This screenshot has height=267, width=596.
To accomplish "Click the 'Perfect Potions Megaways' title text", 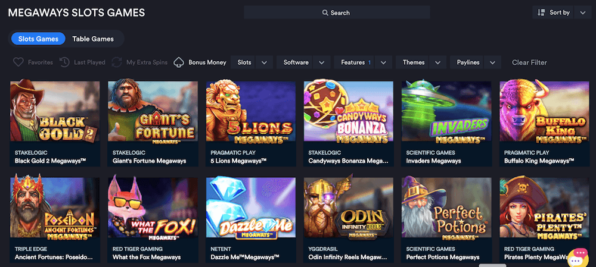I will tap(443, 257).
